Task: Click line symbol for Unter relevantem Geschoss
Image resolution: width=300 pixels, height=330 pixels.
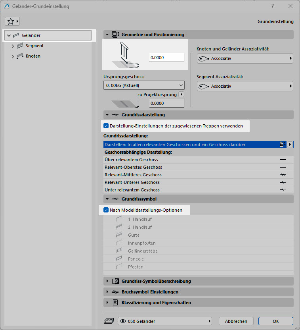Action: pyautogui.click(x=283, y=190)
